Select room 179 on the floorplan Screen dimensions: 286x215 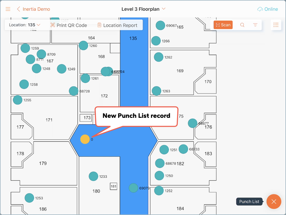tap(43, 163)
